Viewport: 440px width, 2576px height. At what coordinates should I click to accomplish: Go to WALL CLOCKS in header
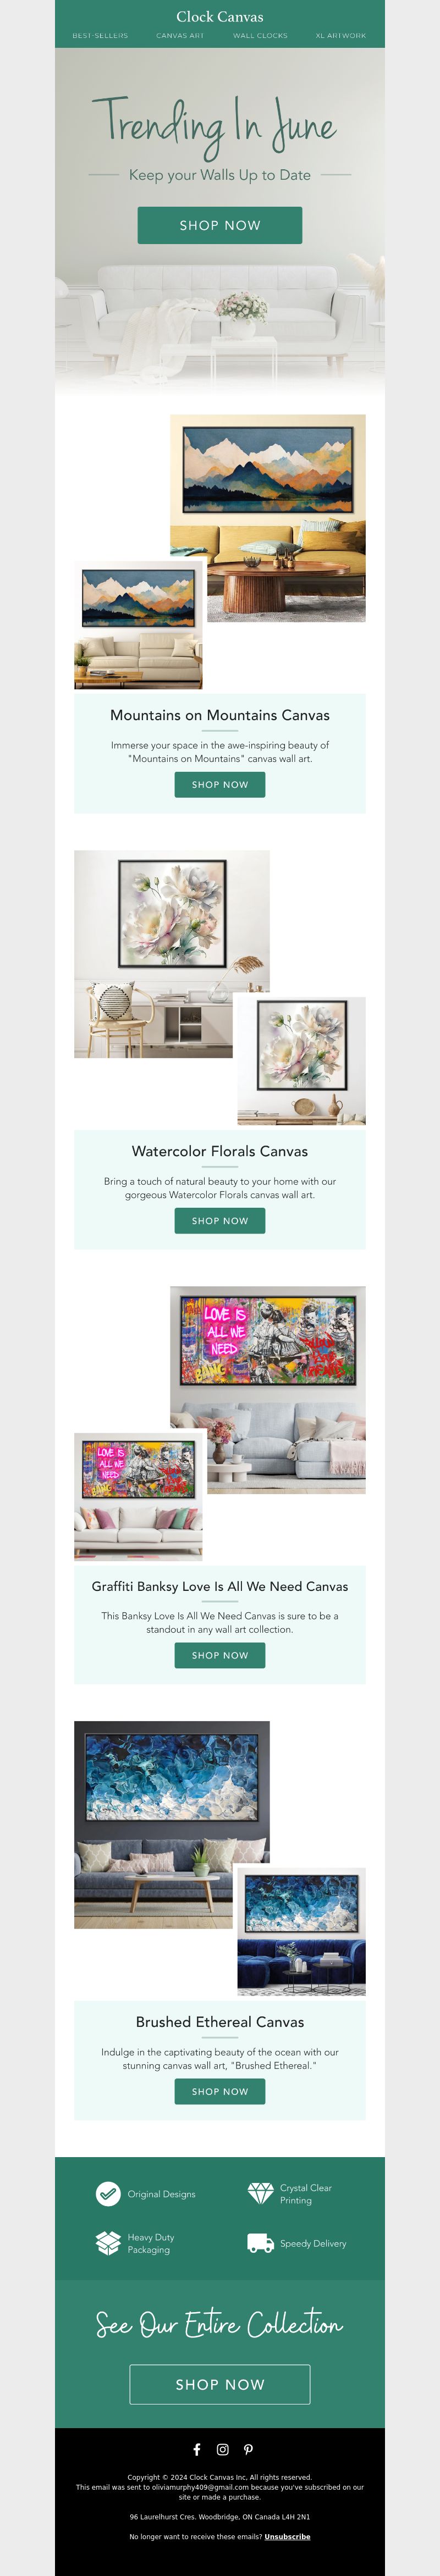coord(260,35)
